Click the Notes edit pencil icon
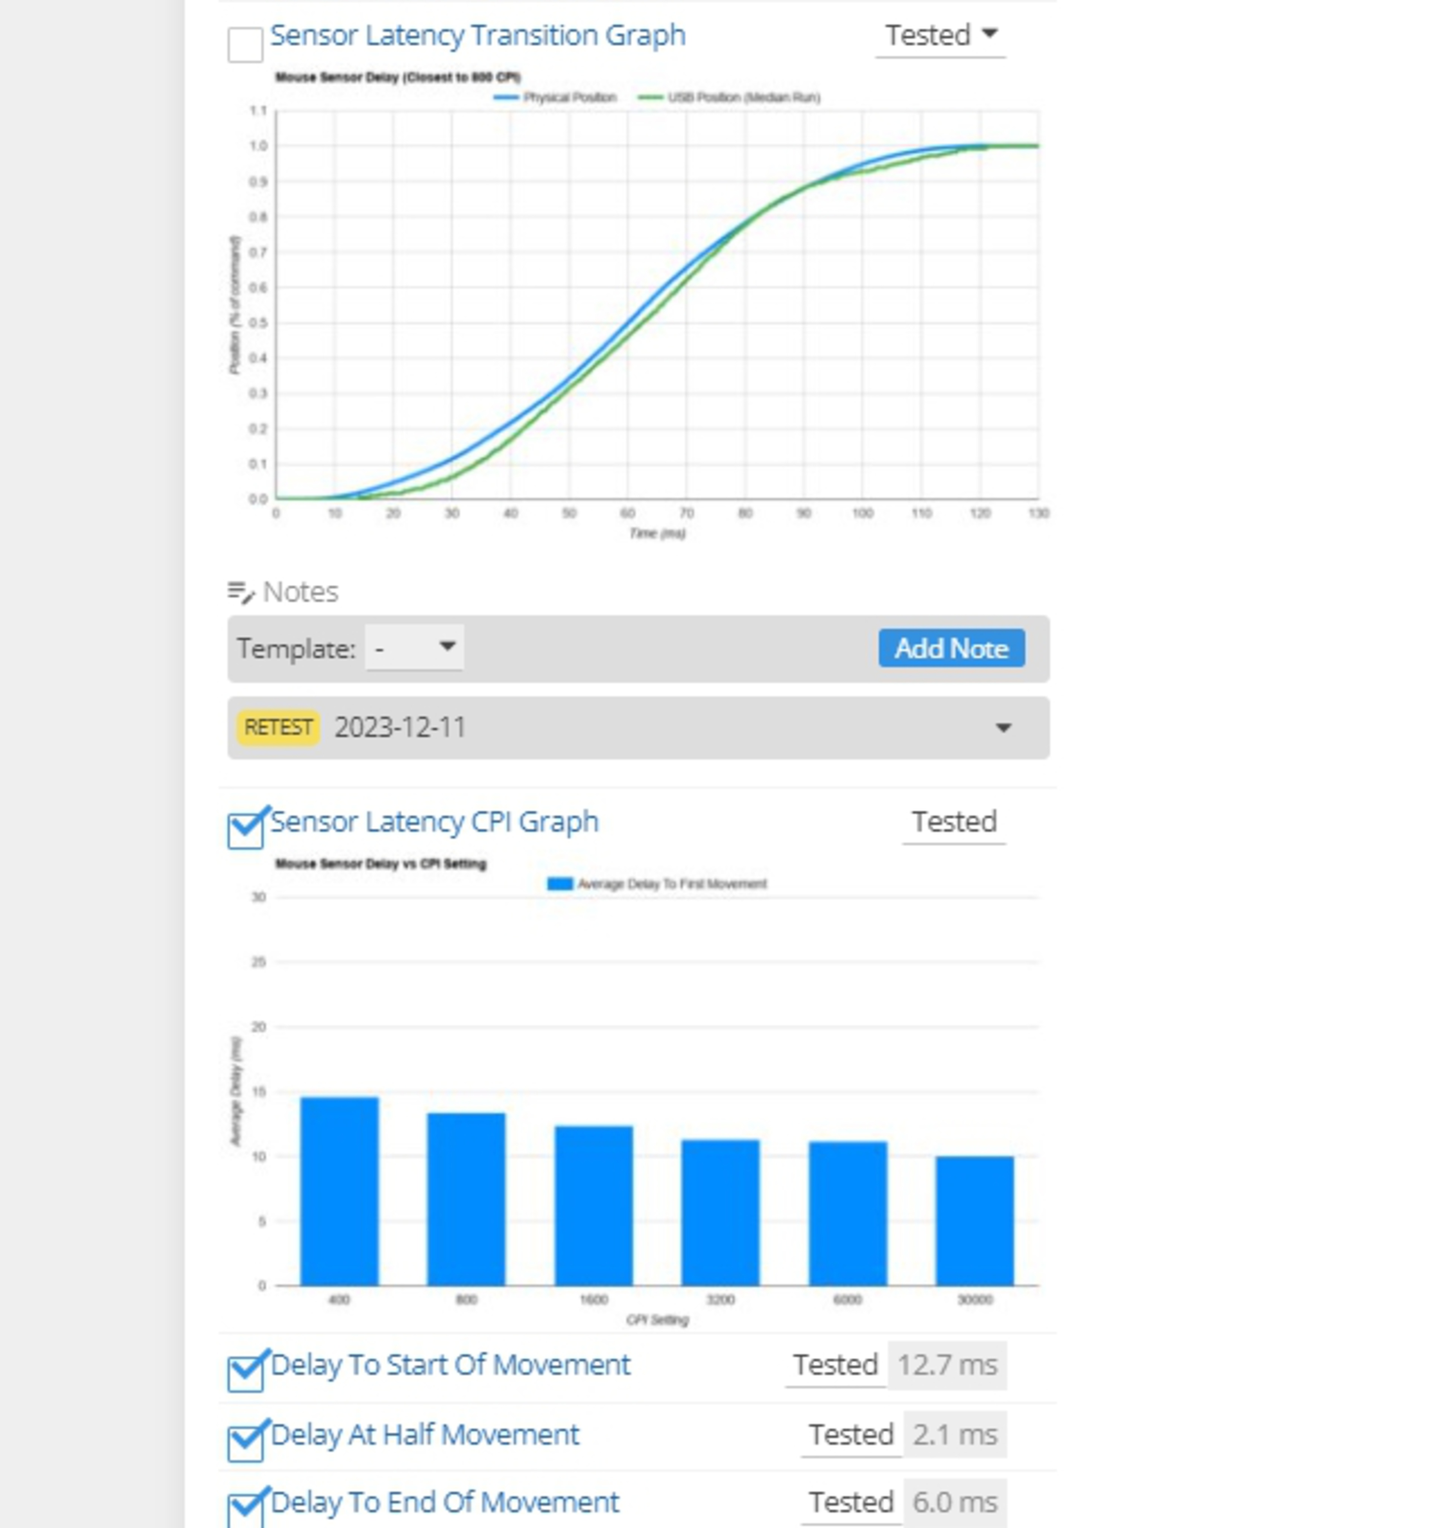Screen dimensions: 1431x1528 coord(240,592)
